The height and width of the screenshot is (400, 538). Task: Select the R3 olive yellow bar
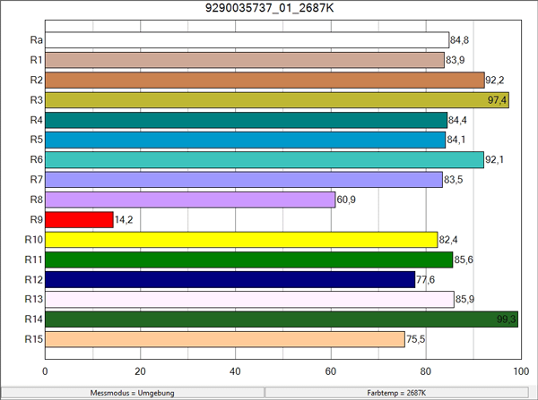277,100
